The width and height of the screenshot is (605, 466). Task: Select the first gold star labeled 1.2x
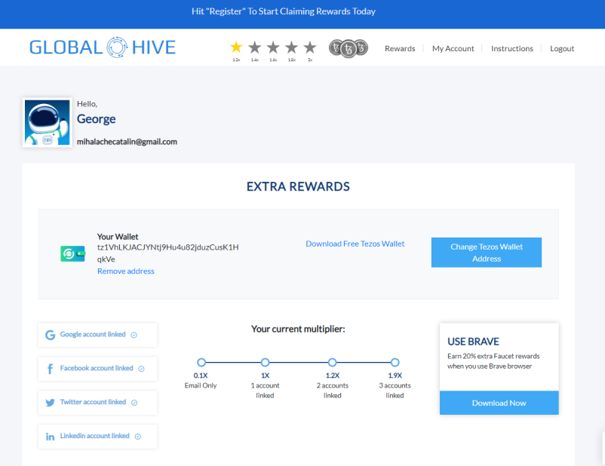pyautogui.click(x=236, y=48)
